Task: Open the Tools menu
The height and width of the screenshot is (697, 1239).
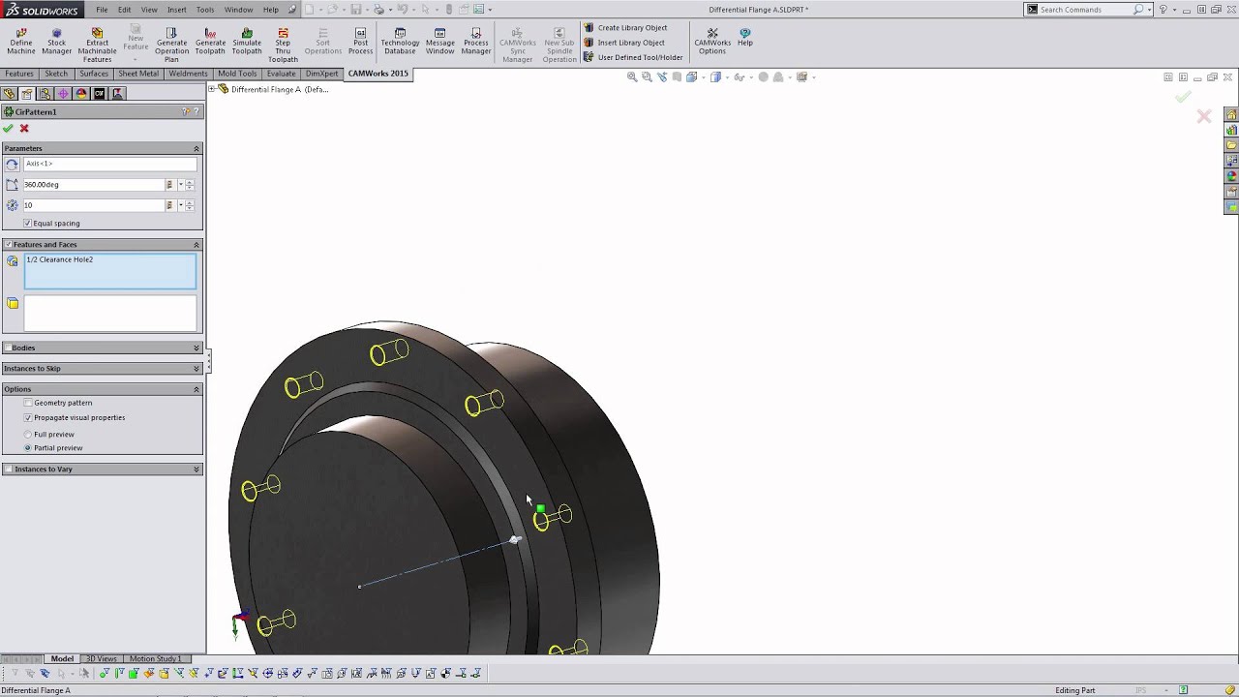Action: point(205,10)
